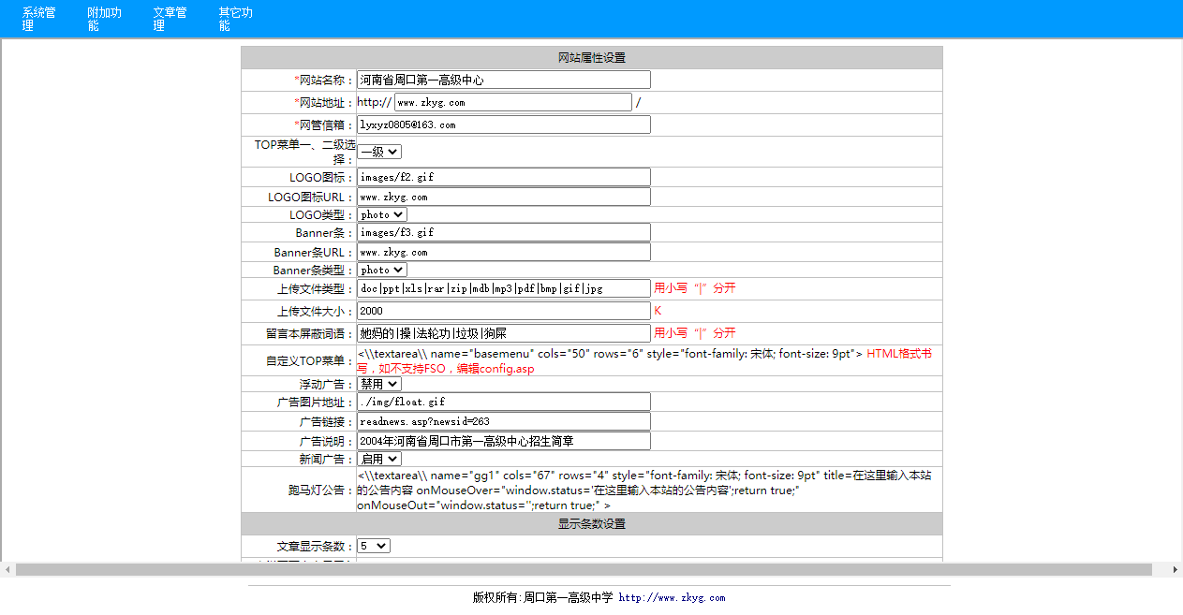1183x615 pixels.
Task: Open the 附加功能 menu
Action: (x=105, y=19)
